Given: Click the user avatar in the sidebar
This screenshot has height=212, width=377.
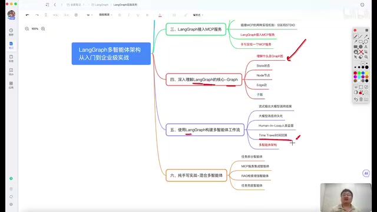Looking at the screenshot, I should pos(11,15).
